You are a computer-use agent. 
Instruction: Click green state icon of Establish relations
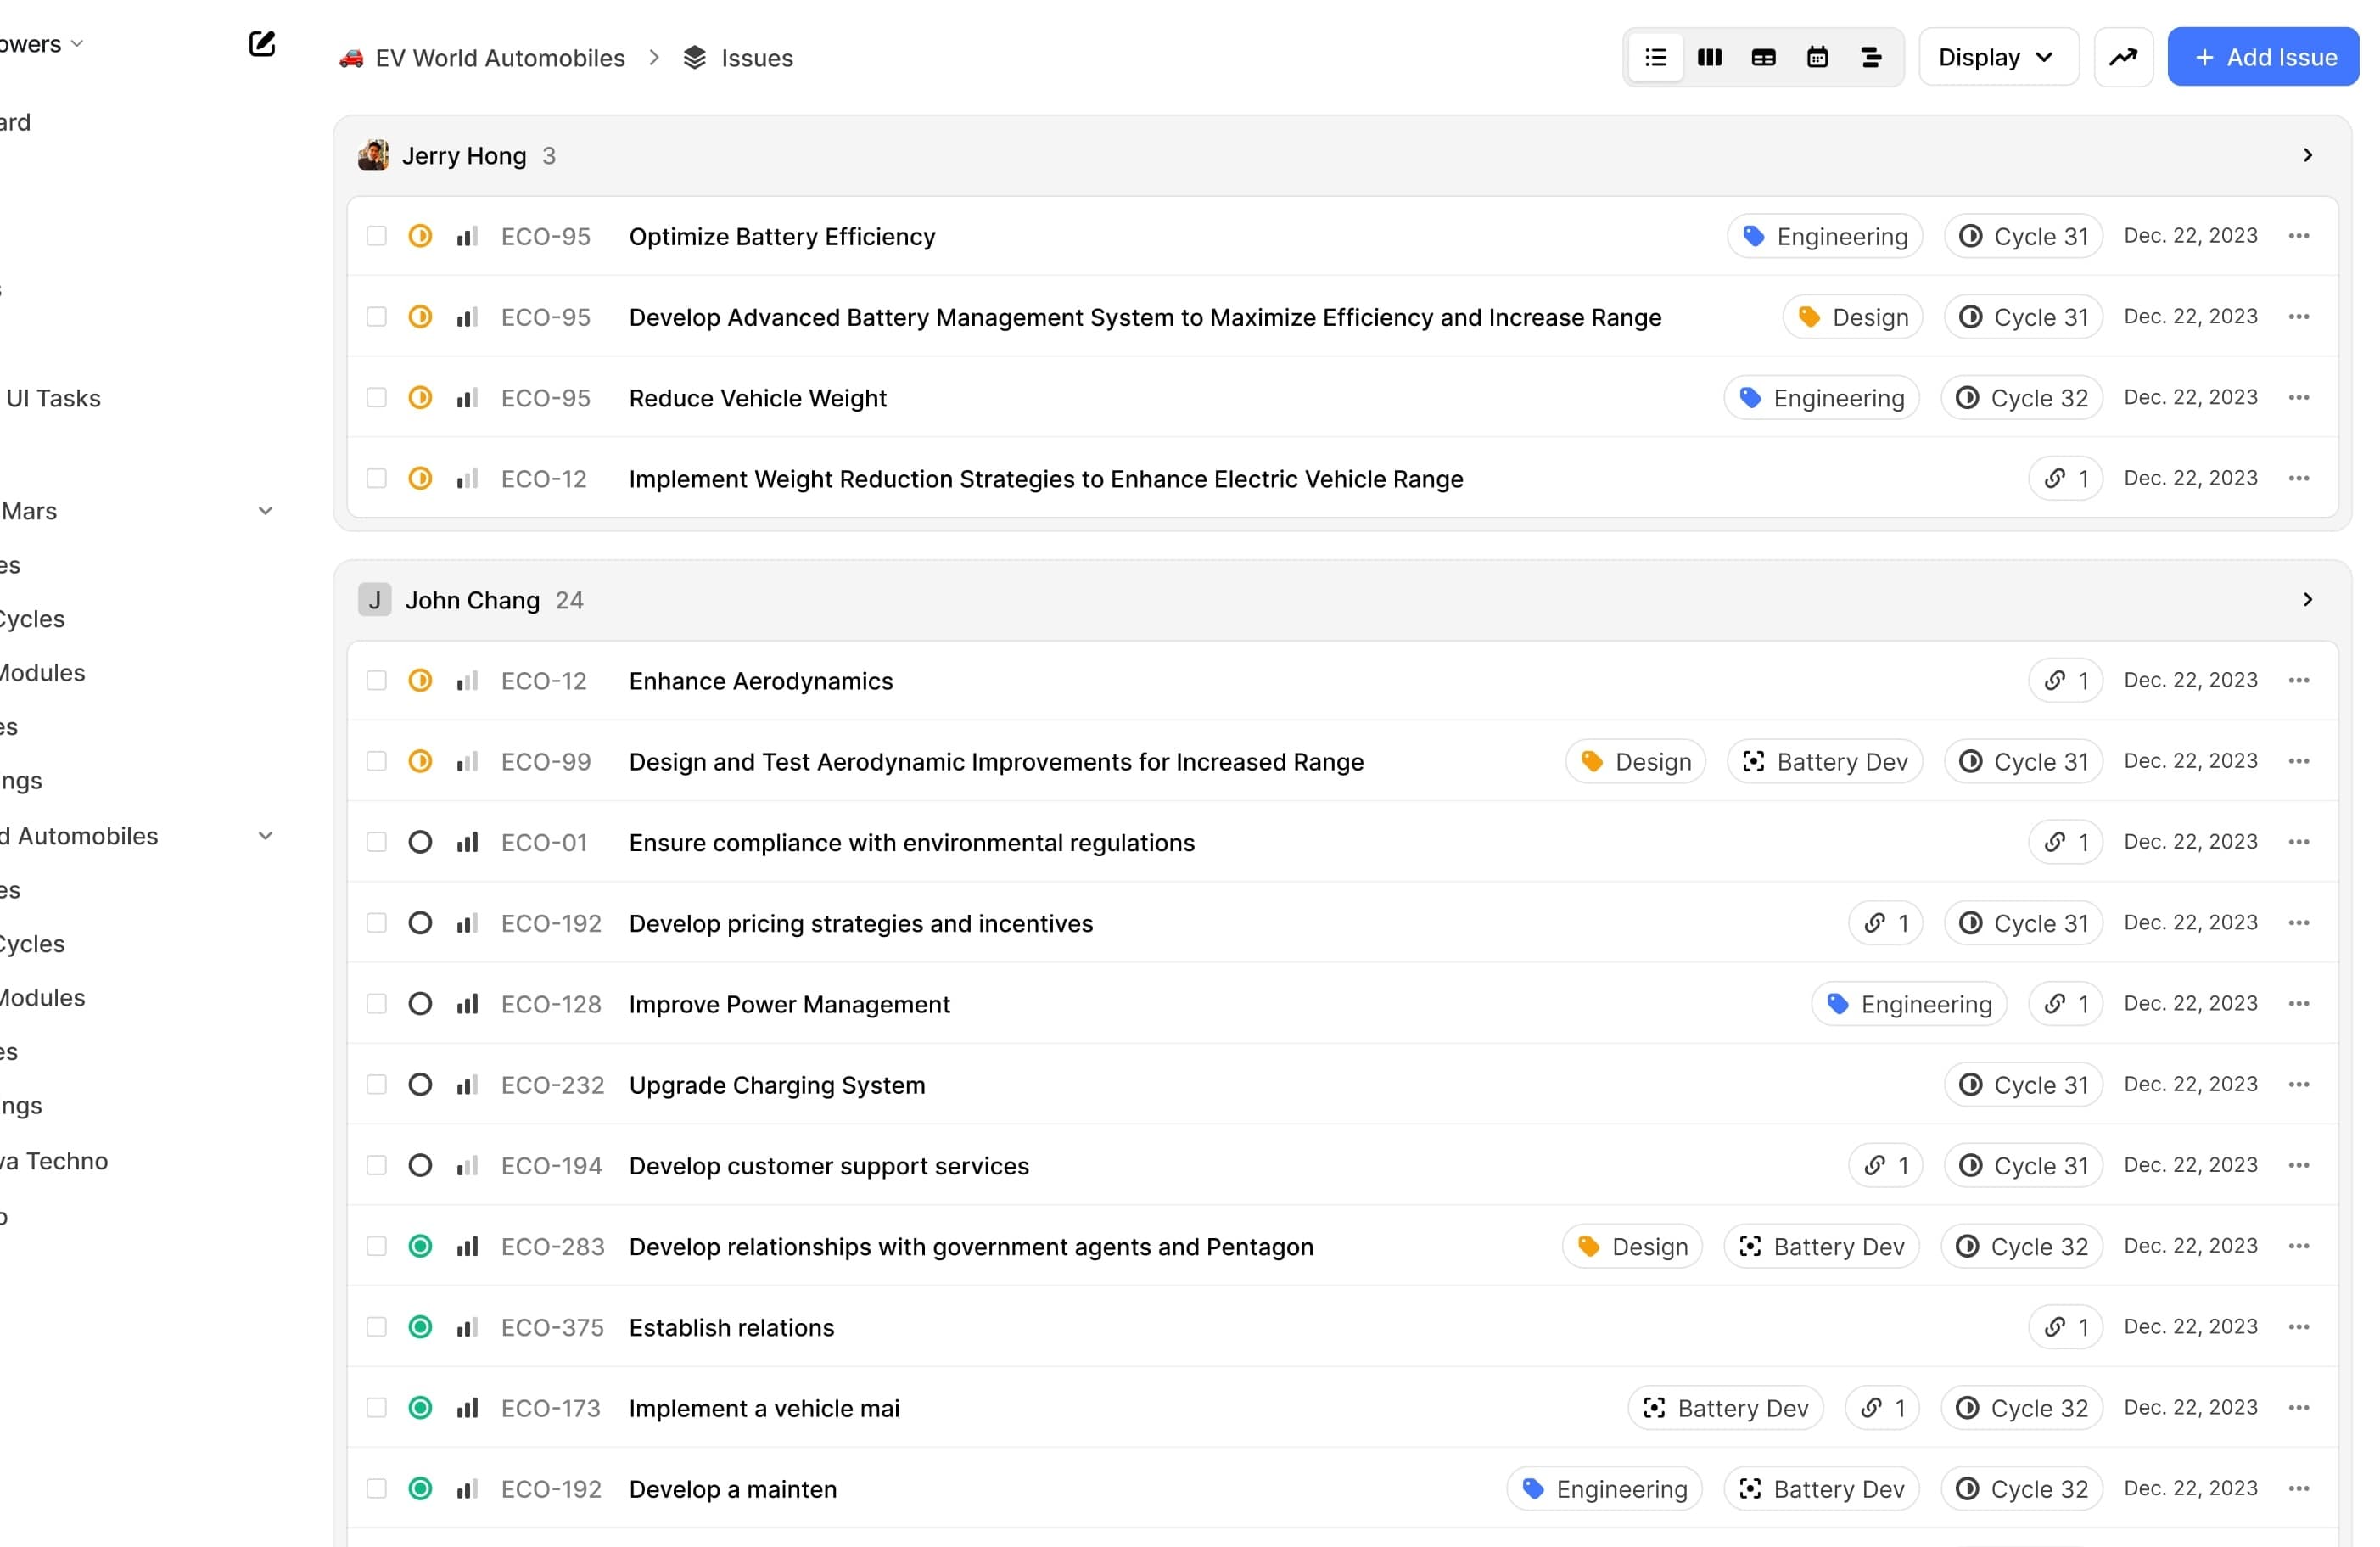click(x=420, y=1327)
